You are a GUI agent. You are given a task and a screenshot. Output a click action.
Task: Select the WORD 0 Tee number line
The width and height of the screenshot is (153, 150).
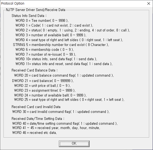click(42, 20)
